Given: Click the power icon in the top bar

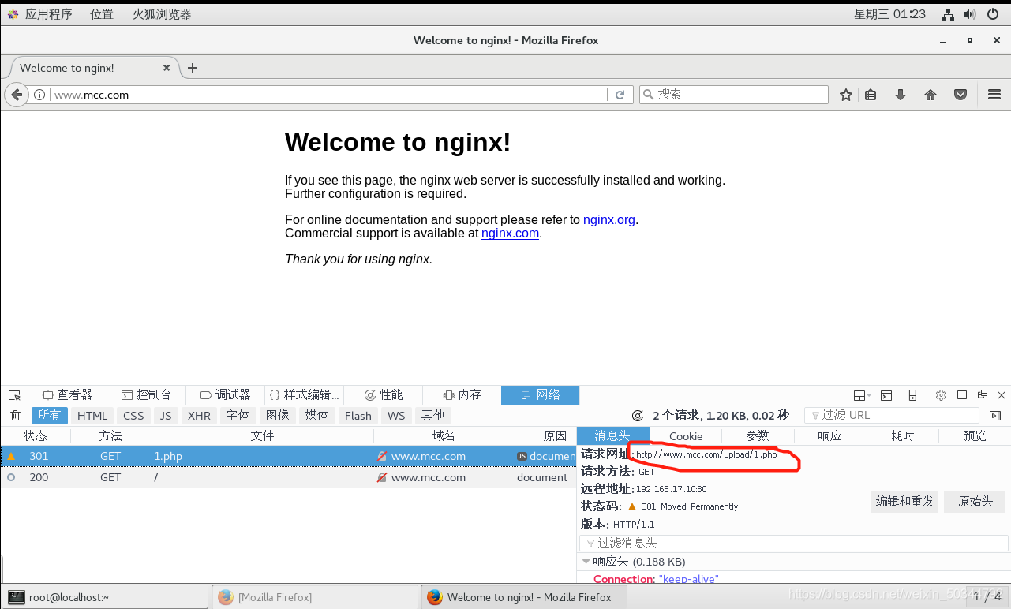Looking at the screenshot, I should pyautogui.click(x=993, y=14).
